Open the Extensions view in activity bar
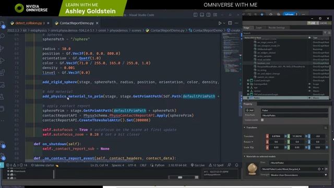Viewport: 334px width, 188px height. pyautogui.click(x=2, y=73)
